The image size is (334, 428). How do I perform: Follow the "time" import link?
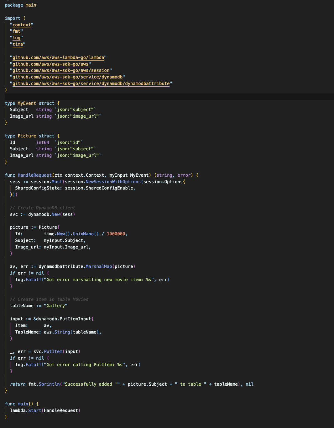tap(18, 45)
